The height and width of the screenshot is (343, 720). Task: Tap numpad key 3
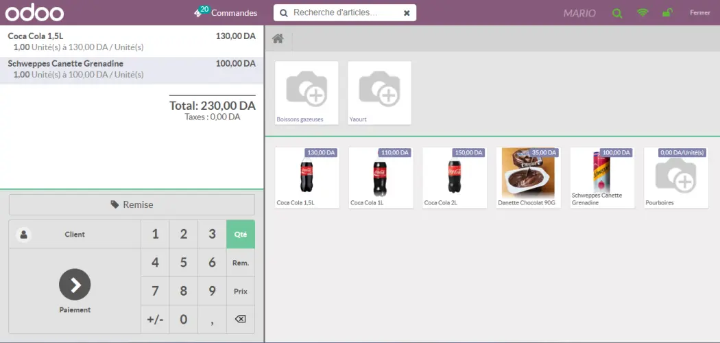[x=212, y=234]
